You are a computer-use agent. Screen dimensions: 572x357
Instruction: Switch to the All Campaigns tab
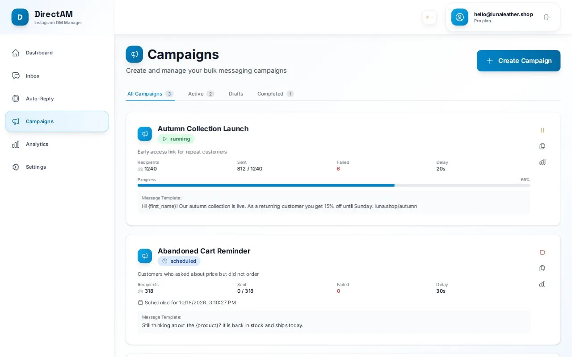coord(150,94)
